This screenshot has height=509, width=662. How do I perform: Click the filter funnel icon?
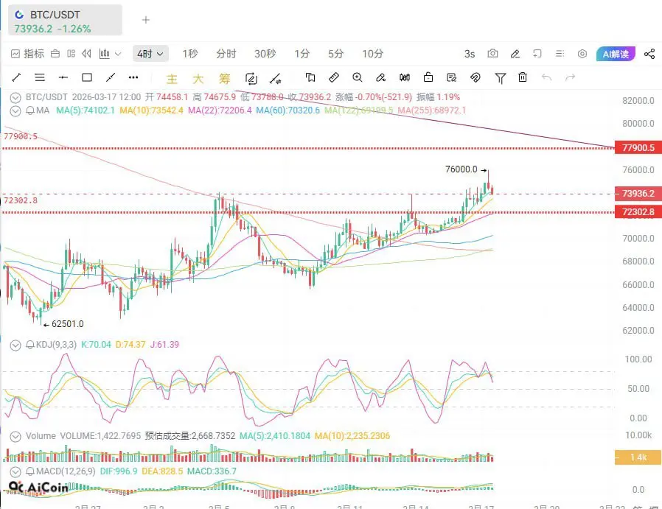point(501,78)
